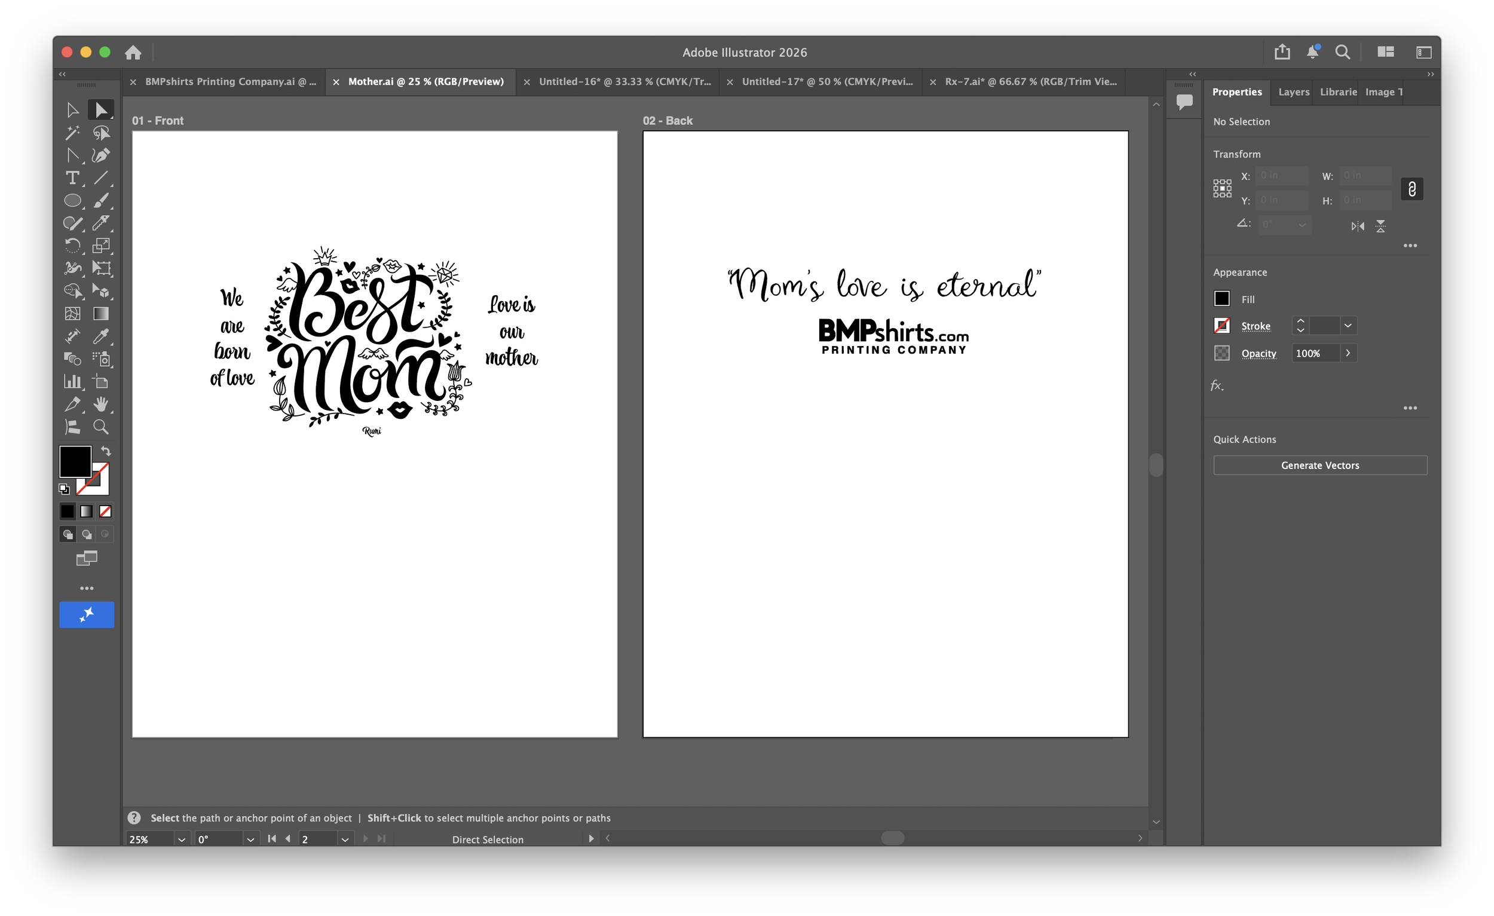Select the Hand tool
1494x916 pixels.
pos(100,405)
